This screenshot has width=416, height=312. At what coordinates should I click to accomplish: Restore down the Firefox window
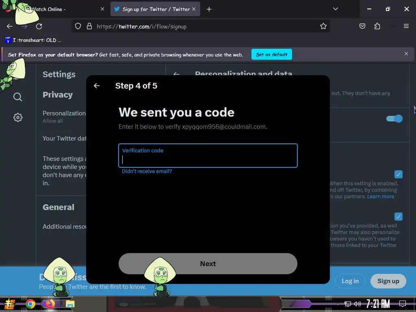[x=388, y=9]
